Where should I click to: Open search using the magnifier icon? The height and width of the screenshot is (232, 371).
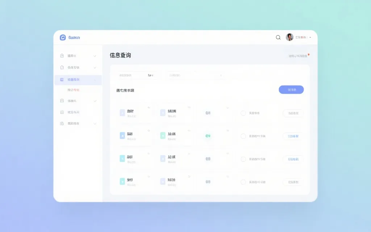tap(278, 37)
